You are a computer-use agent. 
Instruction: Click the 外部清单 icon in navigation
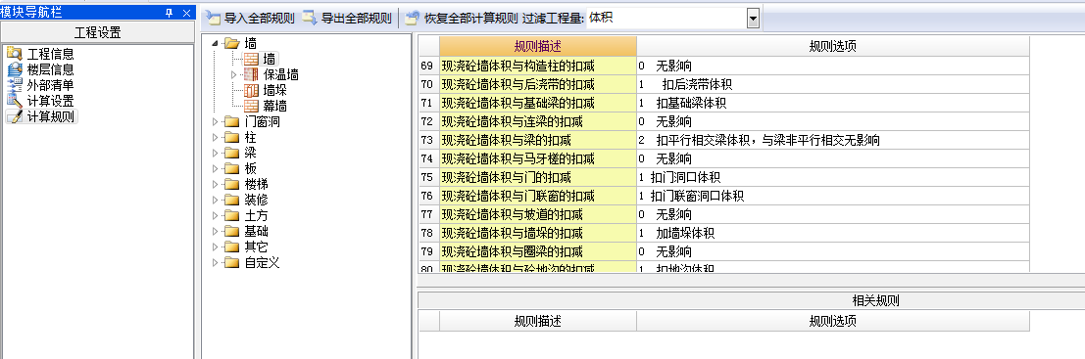click(x=14, y=85)
